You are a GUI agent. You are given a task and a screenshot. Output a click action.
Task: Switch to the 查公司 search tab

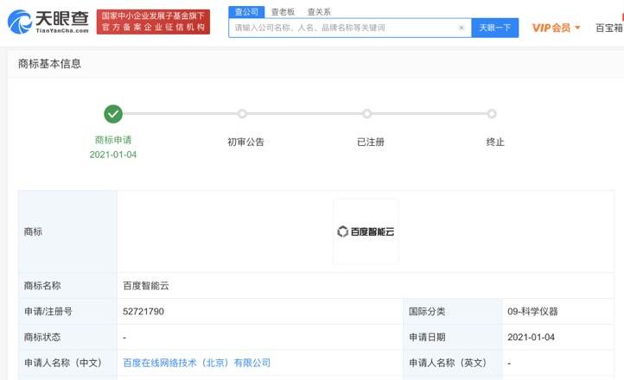[x=245, y=11]
